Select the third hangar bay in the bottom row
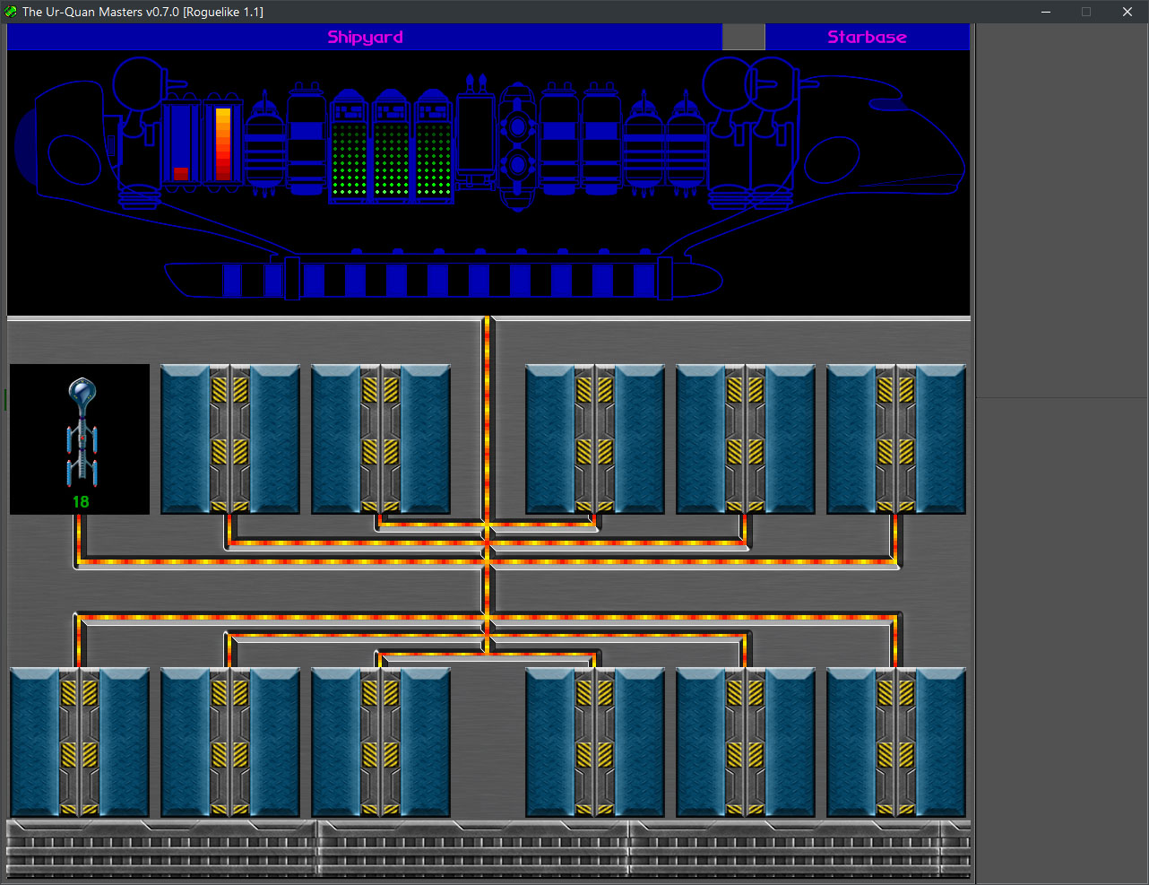The width and height of the screenshot is (1149, 885). point(381,742)
